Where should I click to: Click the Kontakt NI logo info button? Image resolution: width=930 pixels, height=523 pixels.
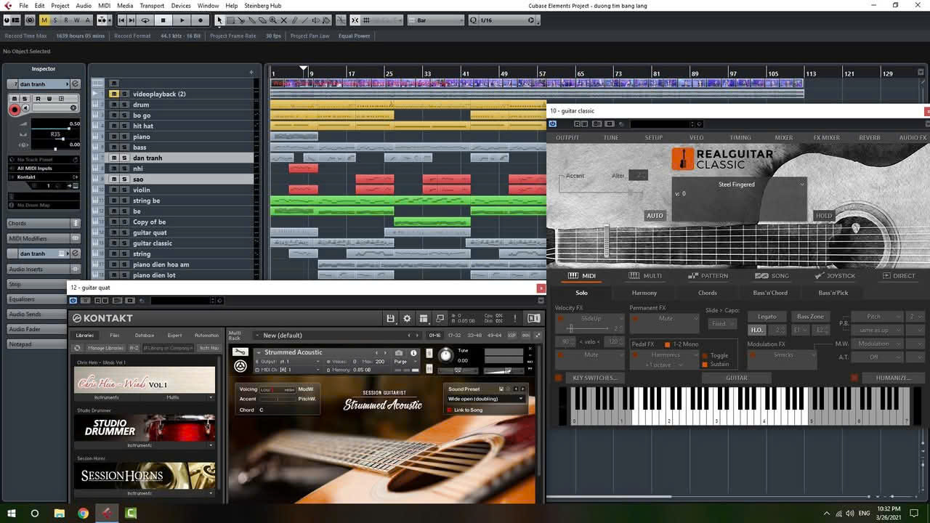coord(534,318)
